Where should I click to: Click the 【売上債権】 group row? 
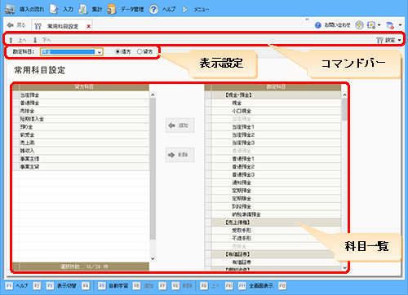coord(276,222)
